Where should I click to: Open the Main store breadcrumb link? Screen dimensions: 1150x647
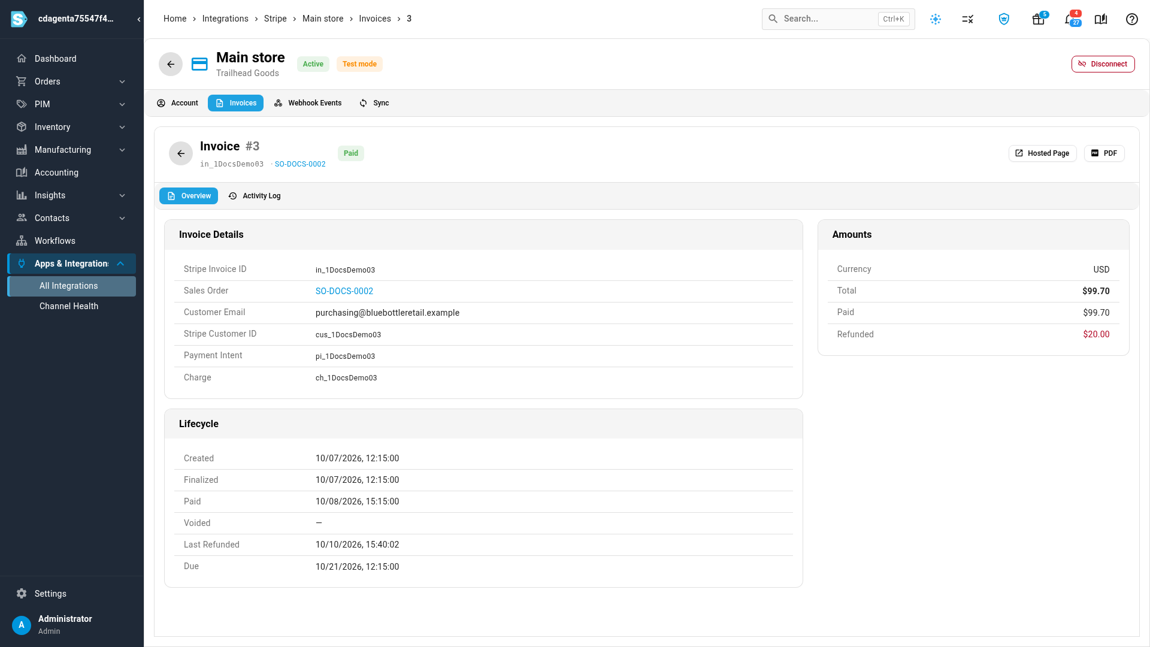coord(323,19)
